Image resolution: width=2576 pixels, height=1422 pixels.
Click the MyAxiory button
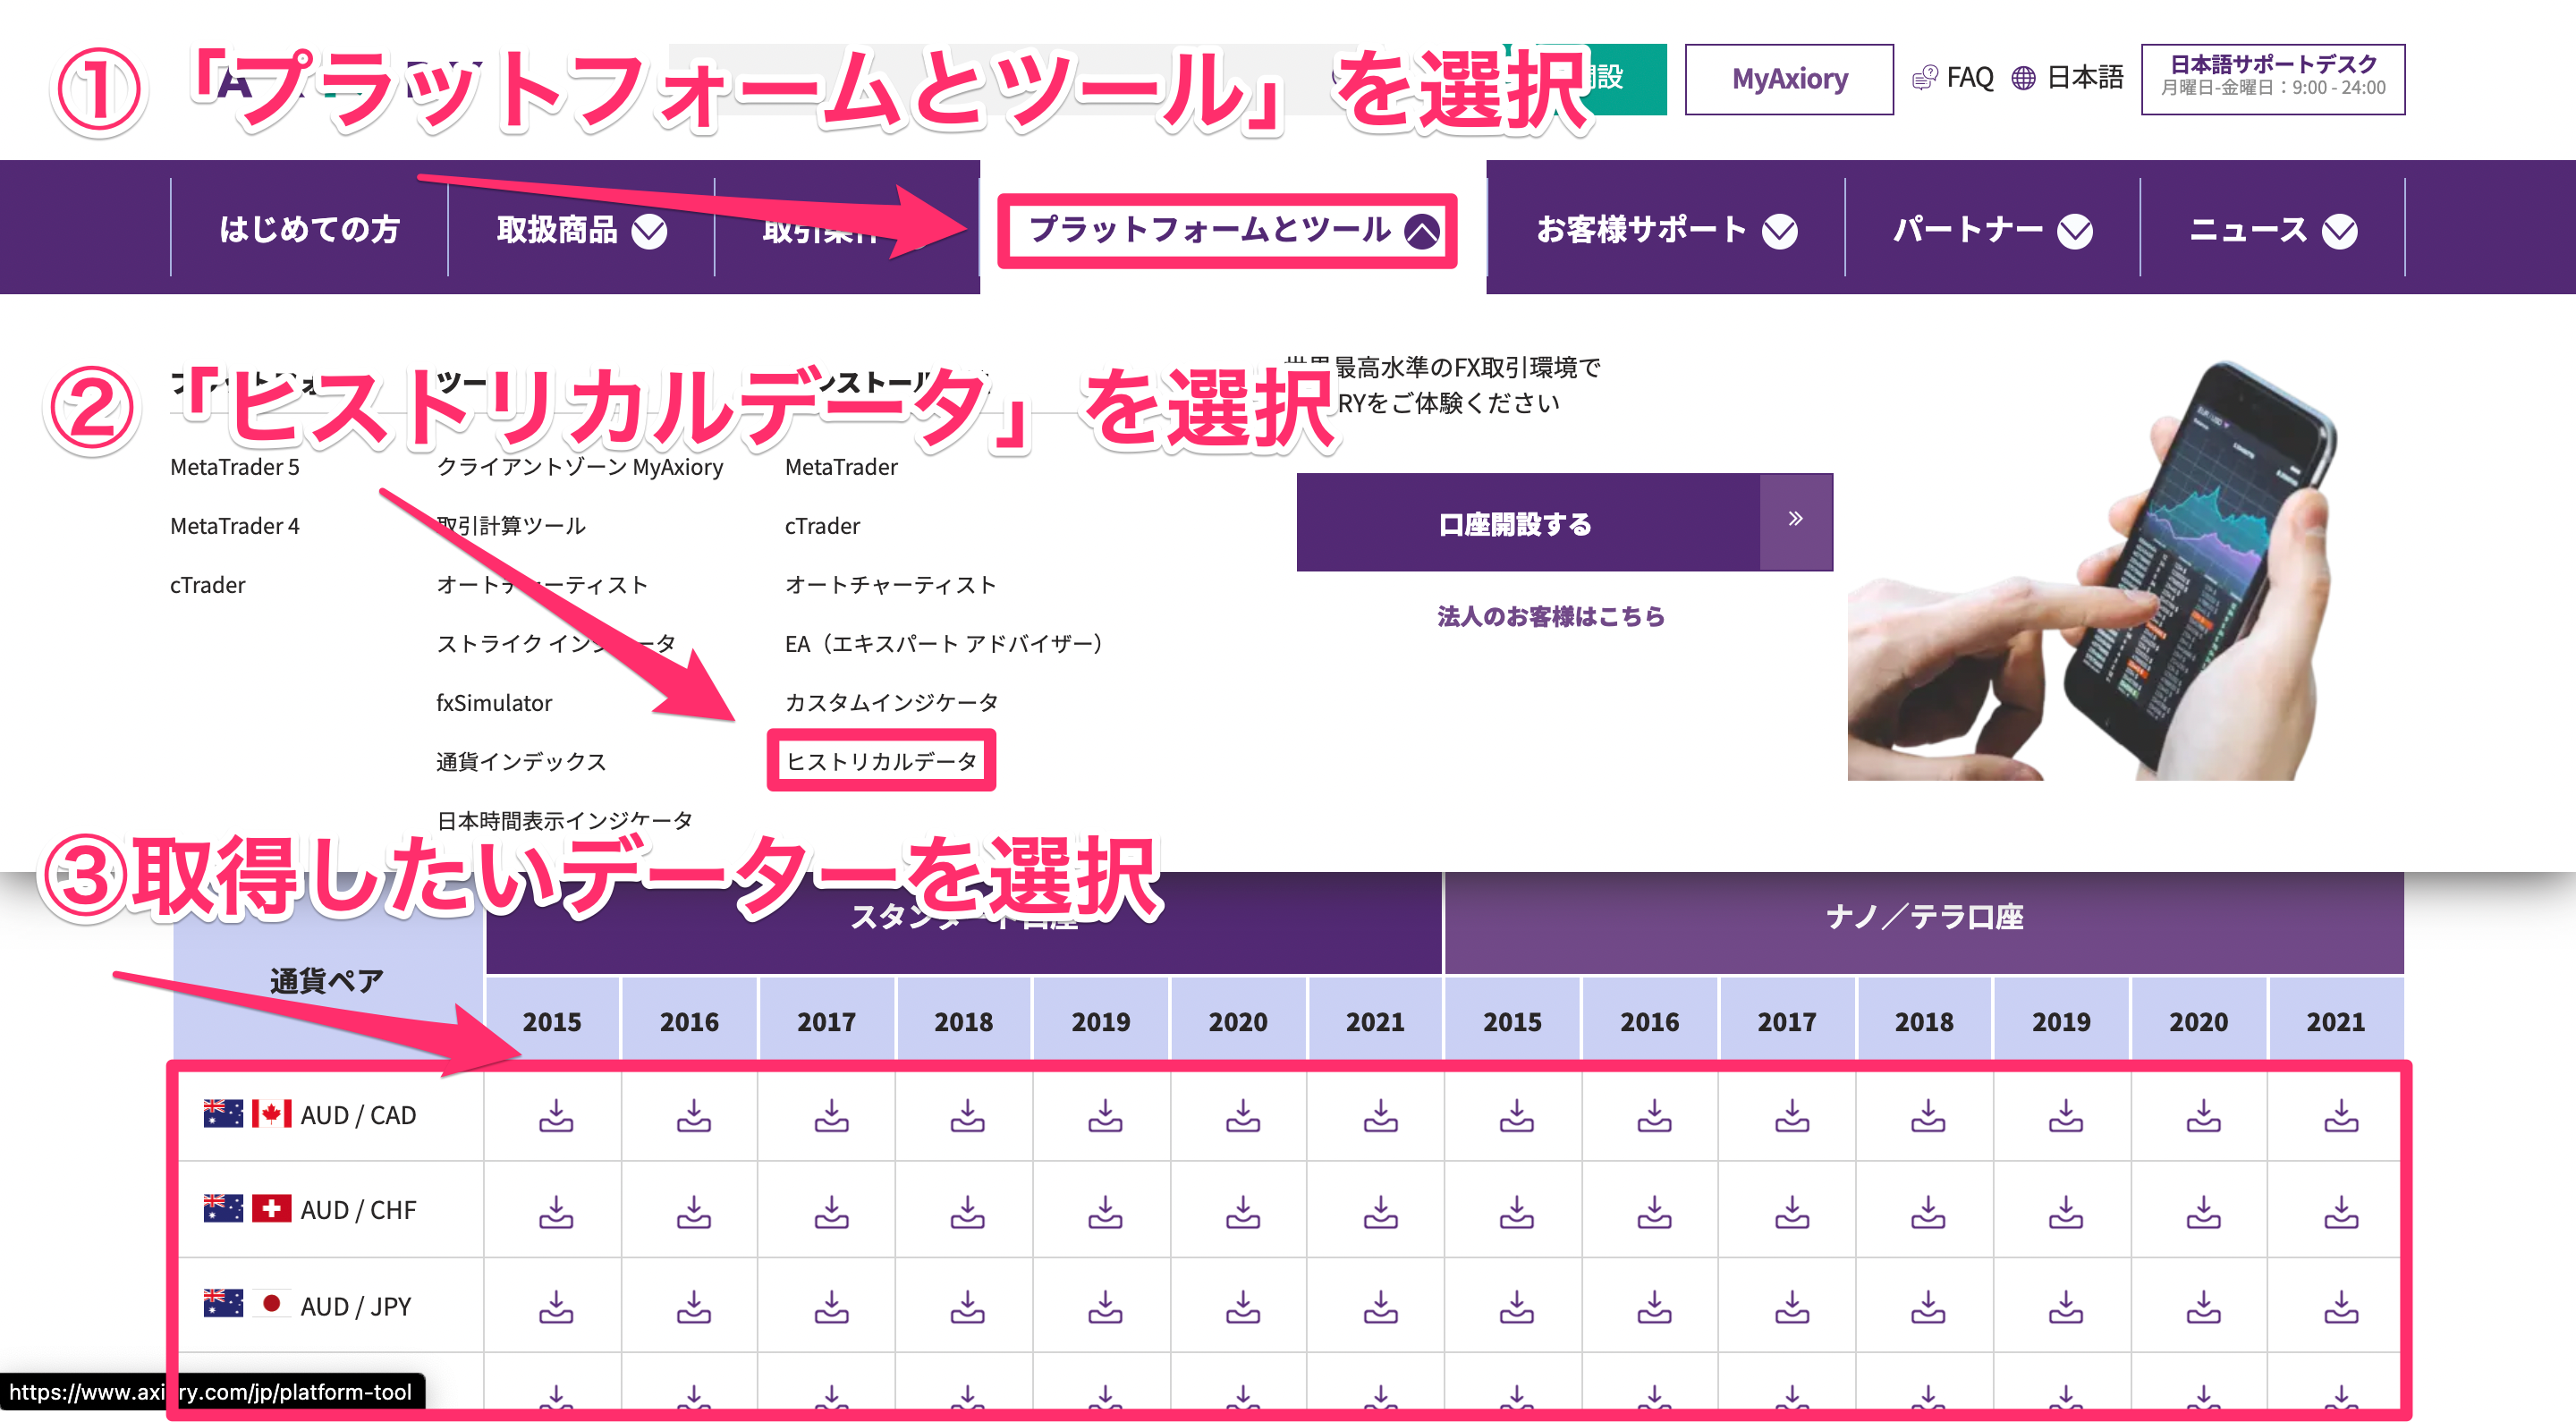point(1789,79)
